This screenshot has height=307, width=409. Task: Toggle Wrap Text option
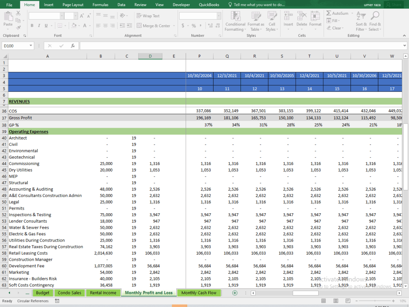pyautogui.click(x=148, y=16)
